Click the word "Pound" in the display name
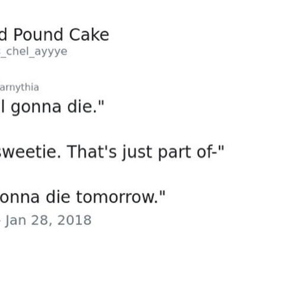The image size is (284, 284). [x=38, y=35]
